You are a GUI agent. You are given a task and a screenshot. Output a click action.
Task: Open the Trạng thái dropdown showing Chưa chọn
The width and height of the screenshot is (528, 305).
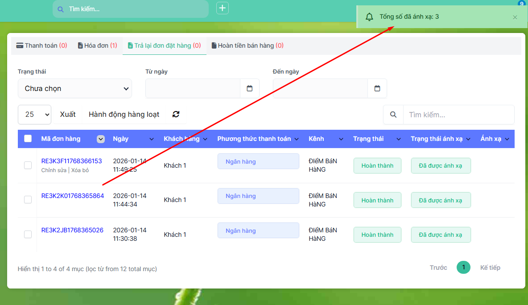point(75,88)
